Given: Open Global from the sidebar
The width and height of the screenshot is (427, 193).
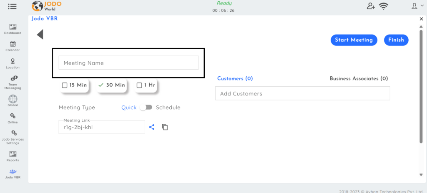Looking at the screenshot, I should [13, 101].
